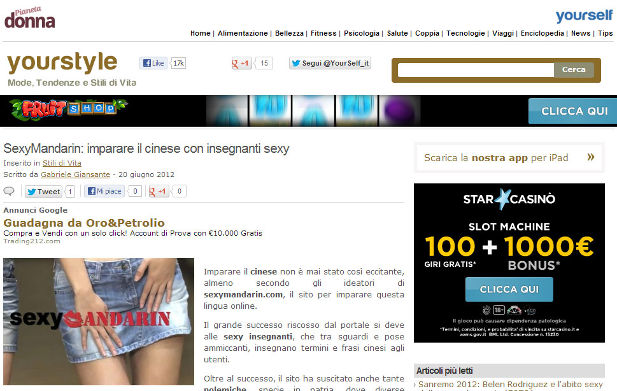Viewport: 617px width, 391px height.
Task: Click the Facebook Like button in header
Action: pyautogui.click(x=153, y=63)
